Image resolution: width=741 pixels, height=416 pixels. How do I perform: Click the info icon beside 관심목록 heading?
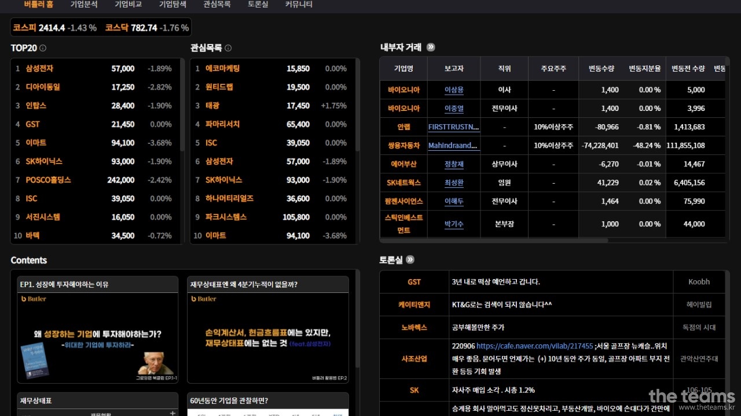(228, 49)
